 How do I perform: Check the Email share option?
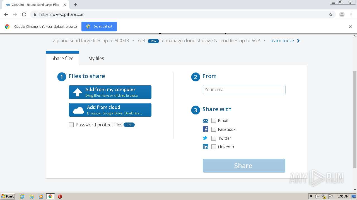214,121
